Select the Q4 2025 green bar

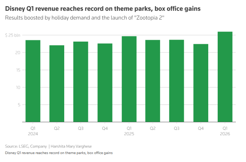(201, 83)
